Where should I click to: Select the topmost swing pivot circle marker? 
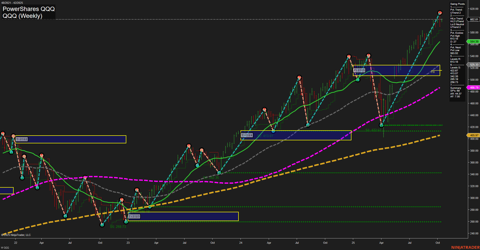tap(439, 12)
